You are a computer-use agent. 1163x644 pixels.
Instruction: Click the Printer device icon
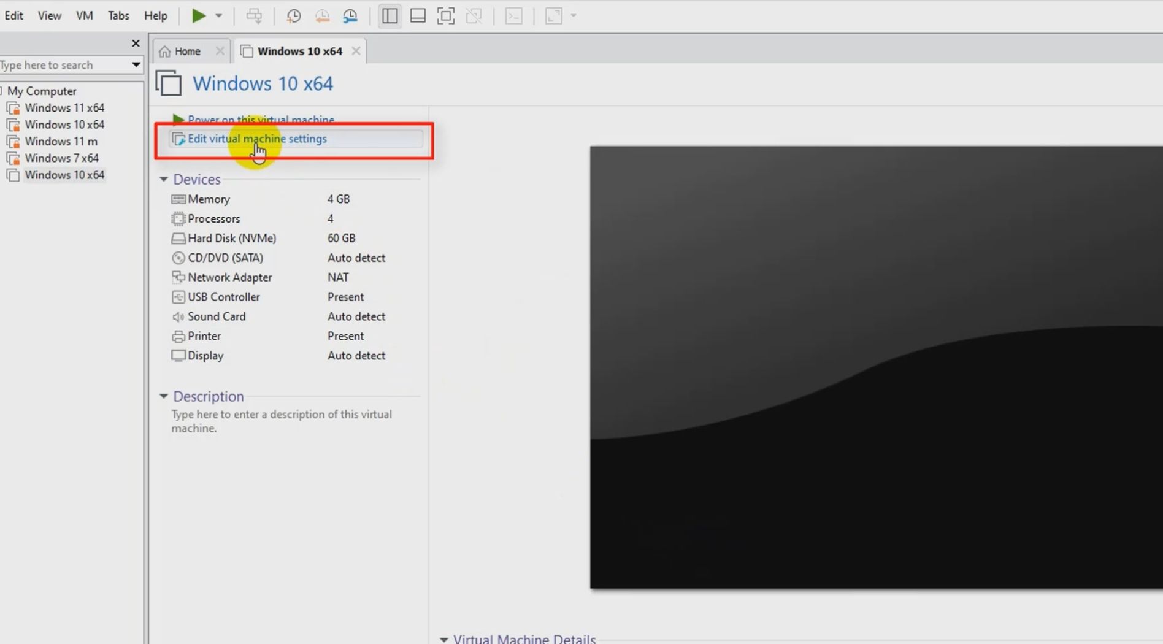178,337
